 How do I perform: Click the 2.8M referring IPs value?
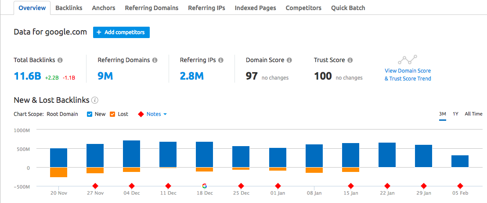pos(191,76)
